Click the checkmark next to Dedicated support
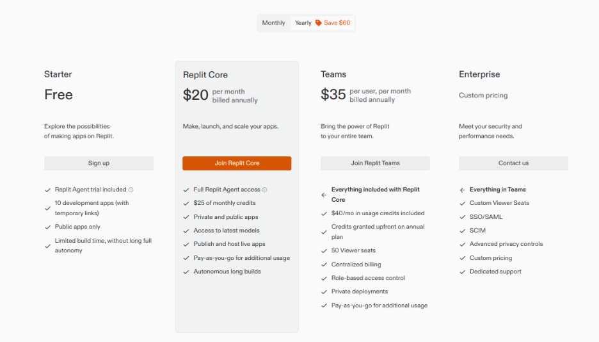This screenshot has width=599, height=342. pos(462,272)
